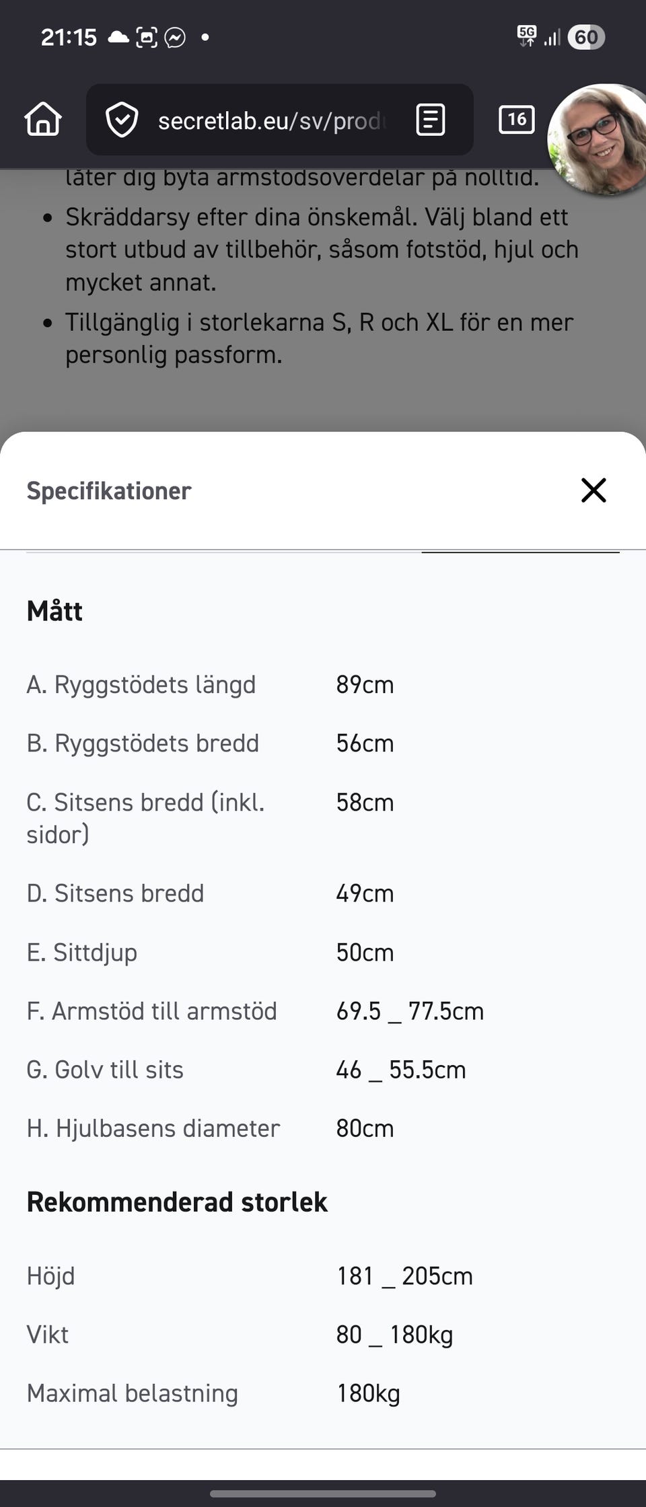Tap the bottom navigation gesture bar
Viewport: 646px width, 1507px height.
[323, 1494]
